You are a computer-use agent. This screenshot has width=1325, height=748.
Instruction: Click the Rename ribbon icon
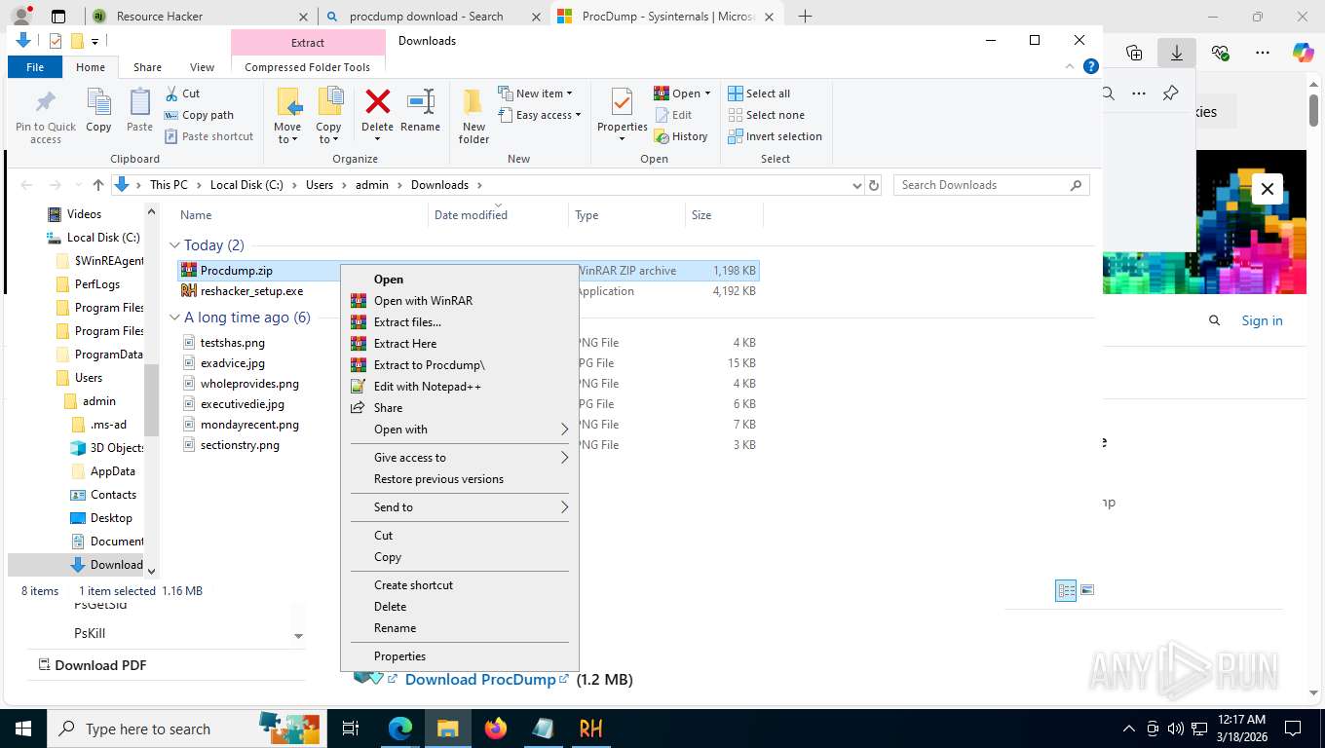(420, 110)
